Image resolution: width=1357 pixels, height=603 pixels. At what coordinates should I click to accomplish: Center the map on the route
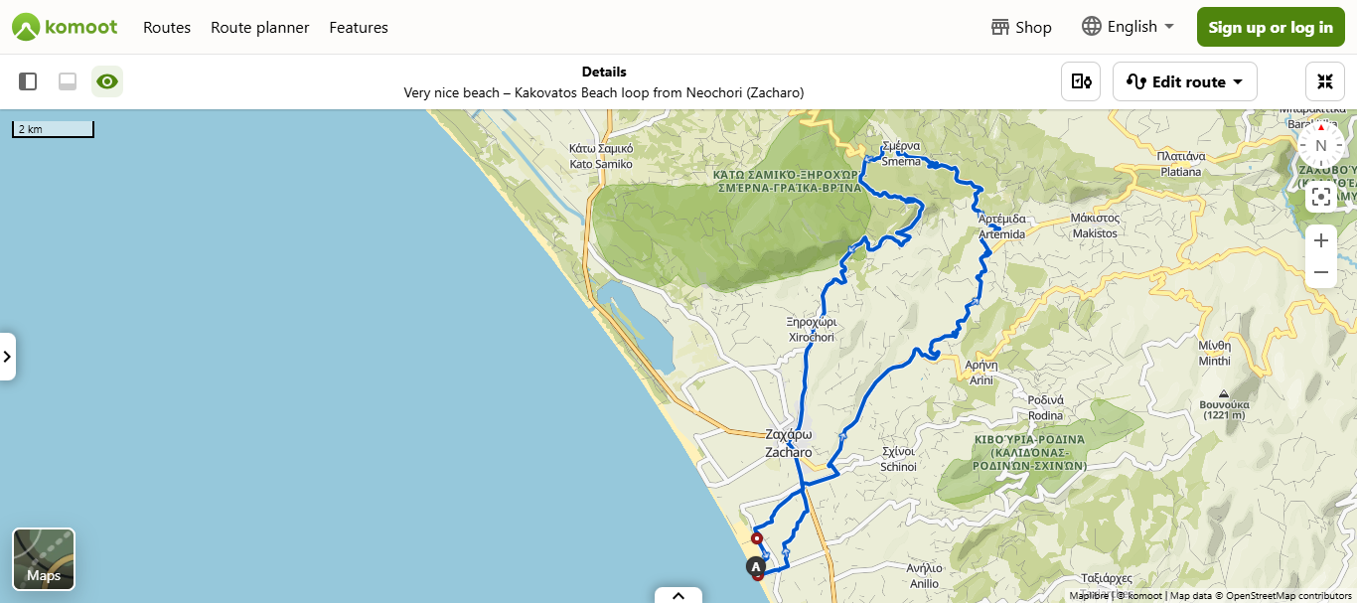pyautogui.click(x=1321, y=196)
